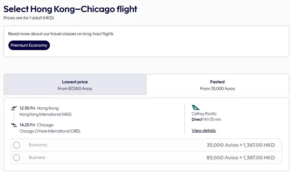
Task: Select the Business fare radio button
Action: (x=17, y=158)
